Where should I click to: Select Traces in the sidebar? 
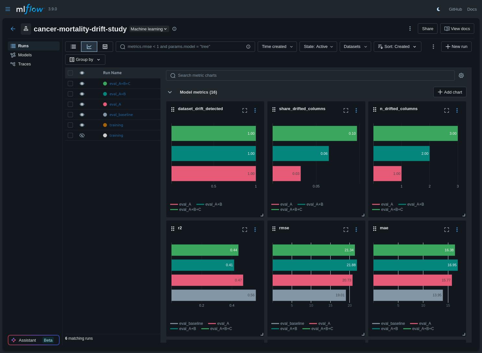coord(34,64)
